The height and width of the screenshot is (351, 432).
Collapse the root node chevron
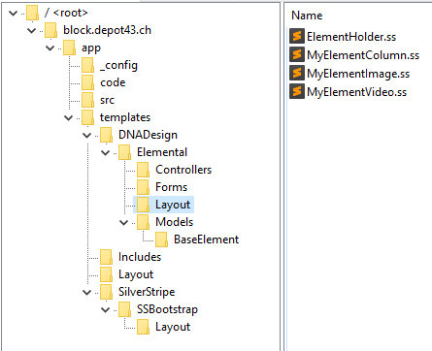coord(14,14)
